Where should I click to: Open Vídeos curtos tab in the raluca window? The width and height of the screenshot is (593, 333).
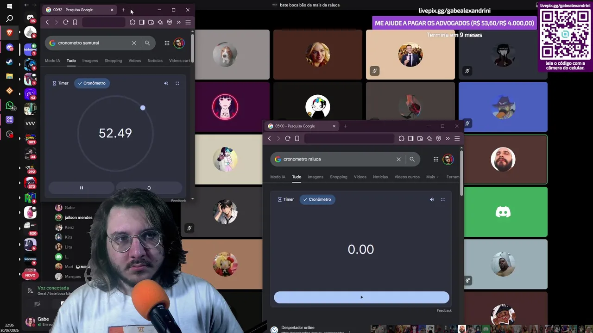pos(407,177)
